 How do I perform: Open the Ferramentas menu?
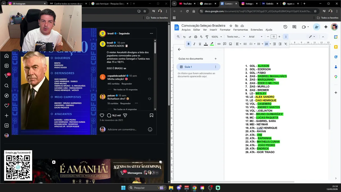coord(241,30)
